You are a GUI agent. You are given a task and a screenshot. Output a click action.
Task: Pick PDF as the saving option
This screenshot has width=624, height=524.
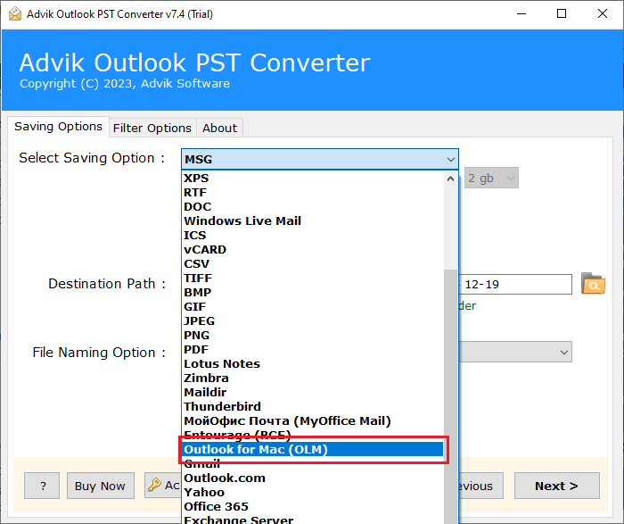pyautogui.click(x=313, y=350)
